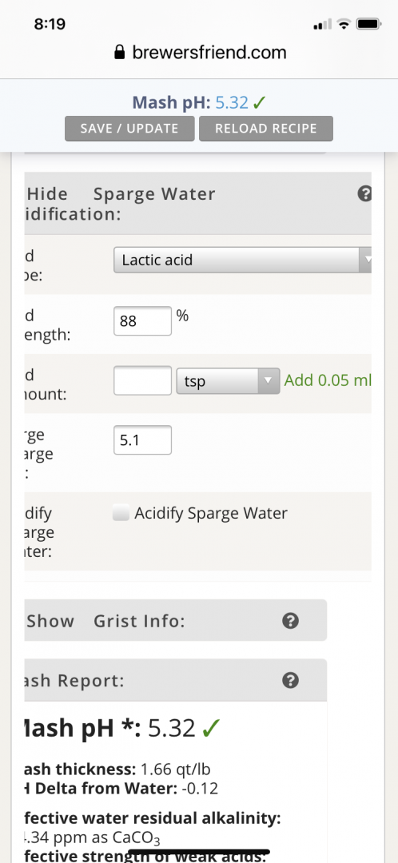The image size is (398, 863).
Task: Tap the brewersfriend.com address bar
Action: [x=199, y=52]
